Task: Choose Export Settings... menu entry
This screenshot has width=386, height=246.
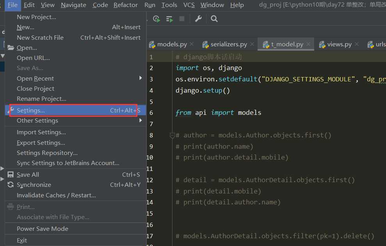Action: tap(76, 142)
